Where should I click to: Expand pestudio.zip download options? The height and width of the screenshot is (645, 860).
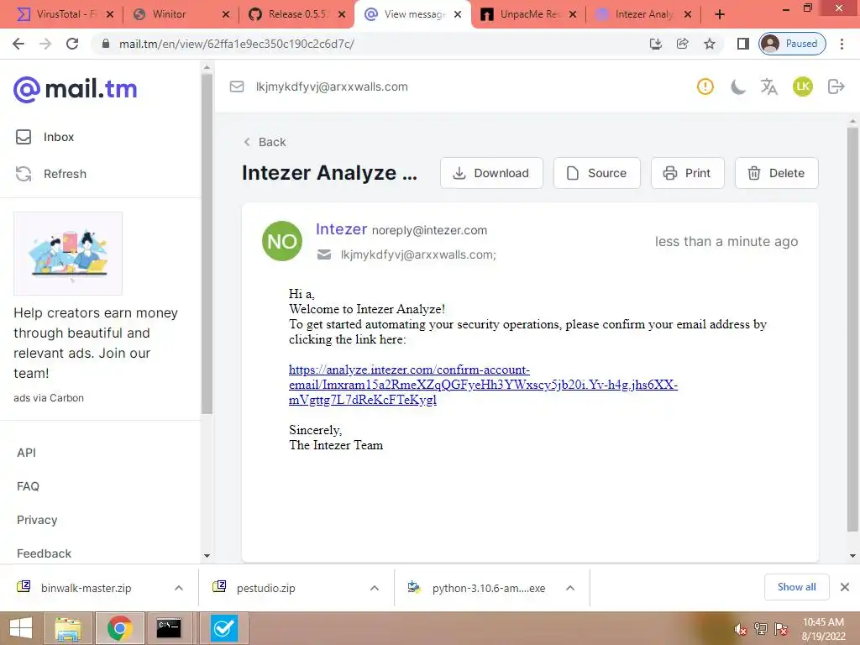coord(375,588)
